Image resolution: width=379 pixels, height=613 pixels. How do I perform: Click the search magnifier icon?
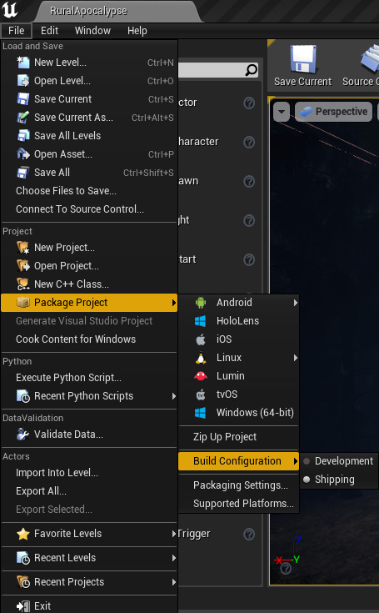(x=252, y=70)
